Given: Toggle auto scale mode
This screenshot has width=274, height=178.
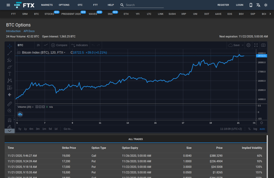Looking at the screenshot, I should click(x=262, y=129).
